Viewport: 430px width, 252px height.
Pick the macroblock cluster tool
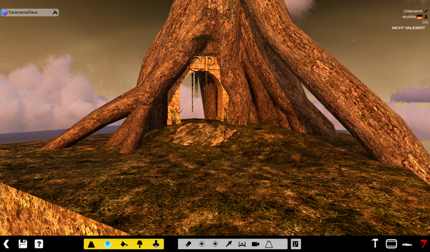point(156,244)
